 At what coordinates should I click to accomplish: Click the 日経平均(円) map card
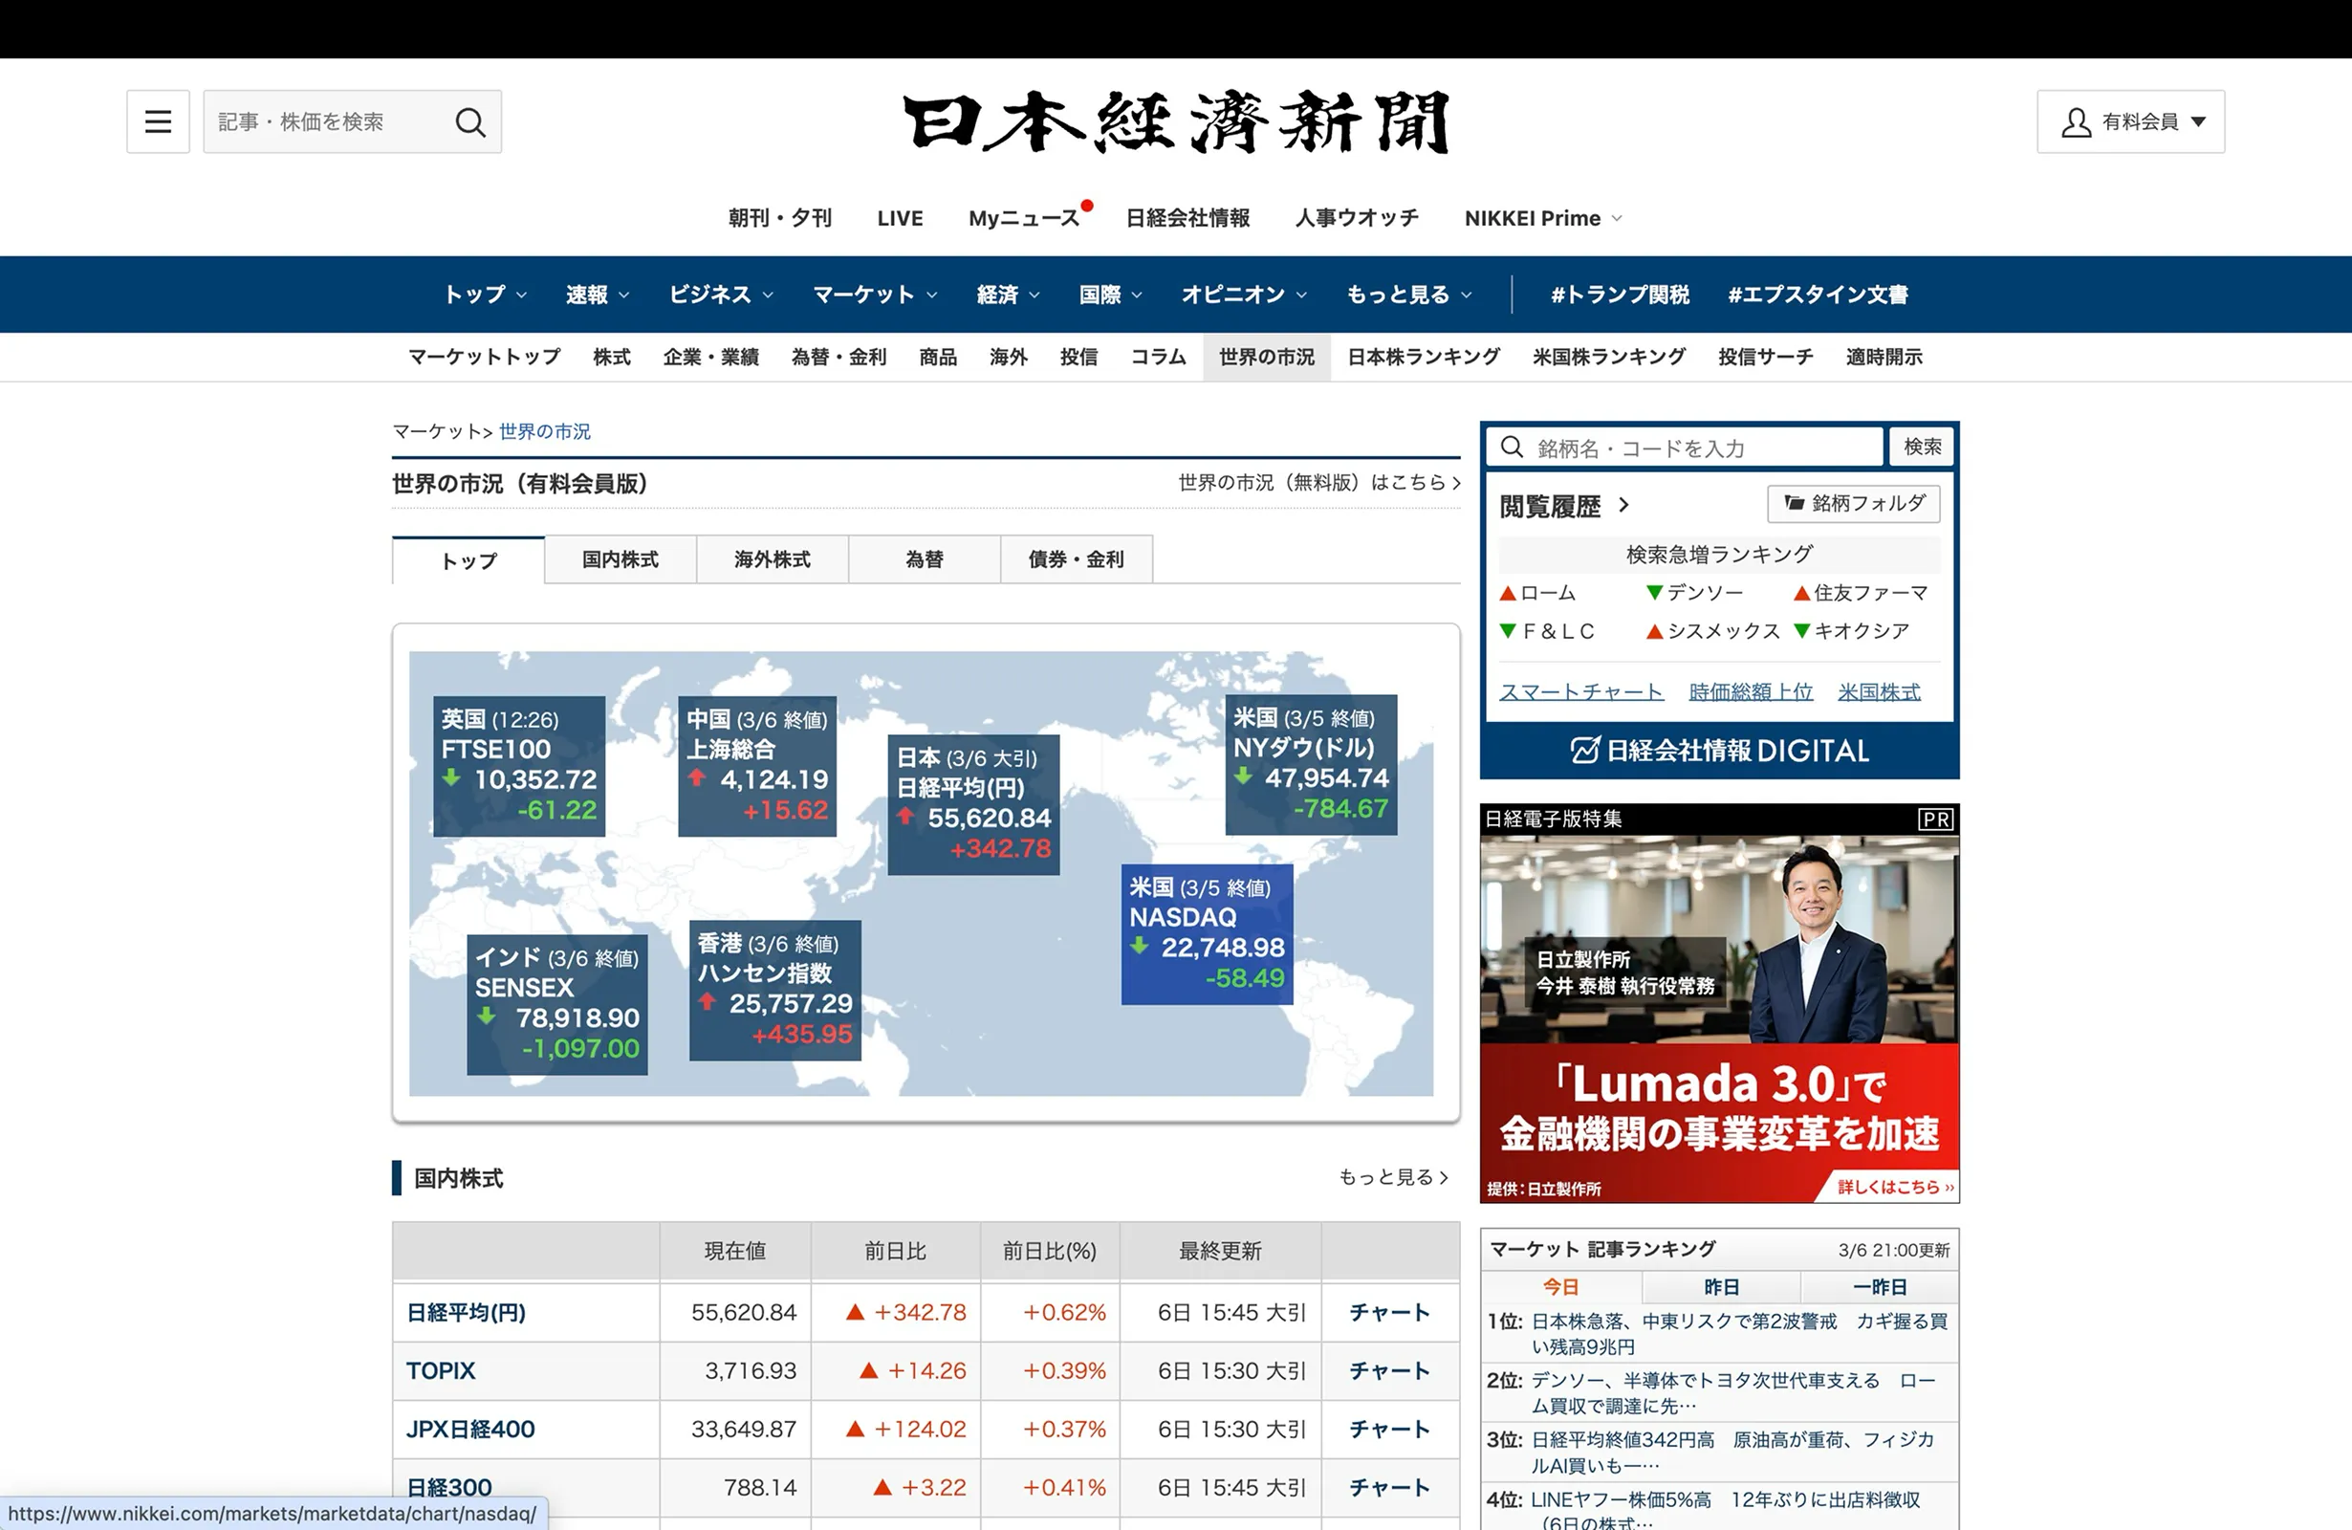pyautogui.click(x=973, y=804)
